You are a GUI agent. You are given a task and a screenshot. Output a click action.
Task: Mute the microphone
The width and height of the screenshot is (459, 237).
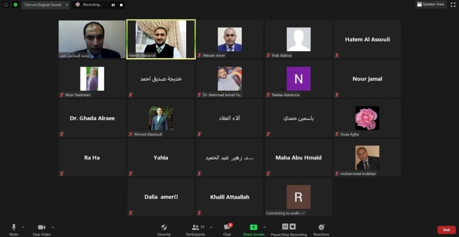coord(14,229)
